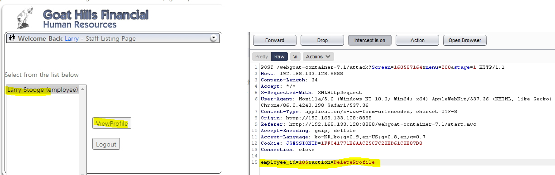555x175 pixels.
Task: Switch to the Raw view tab
Action: pyautogui.click(x=279, y=57)
